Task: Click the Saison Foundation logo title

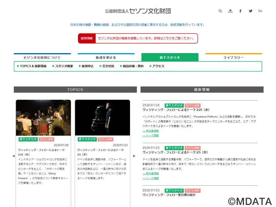Action: point(138,11)
